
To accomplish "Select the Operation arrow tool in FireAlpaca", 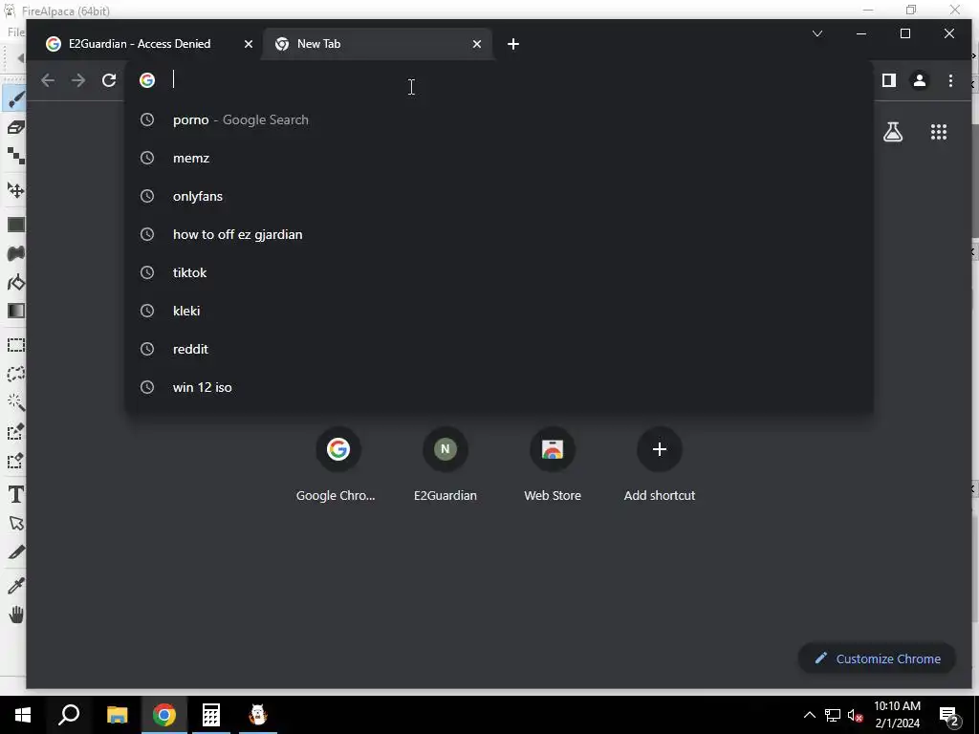I will click(x=15, y=523).
